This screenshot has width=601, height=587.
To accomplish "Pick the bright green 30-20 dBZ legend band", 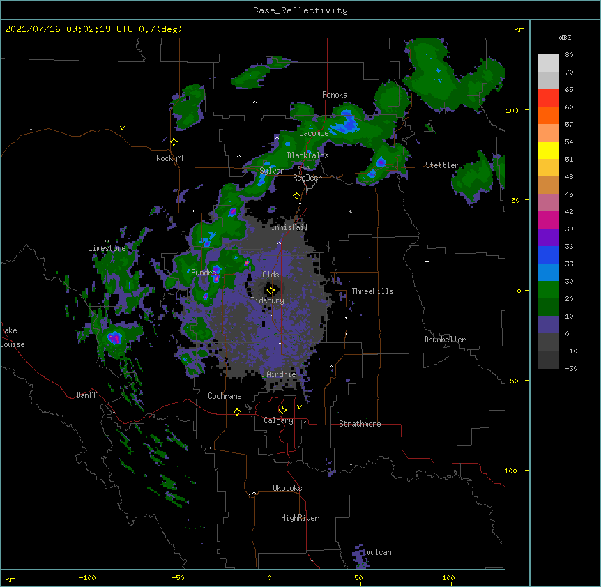I will 548,290.
